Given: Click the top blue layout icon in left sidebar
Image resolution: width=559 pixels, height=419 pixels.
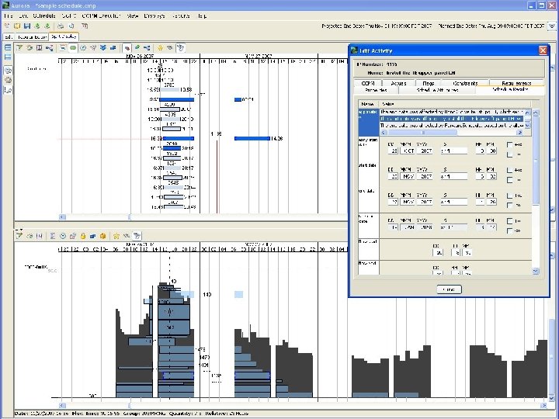Looking at the screenshot, I should click(8, 47).
